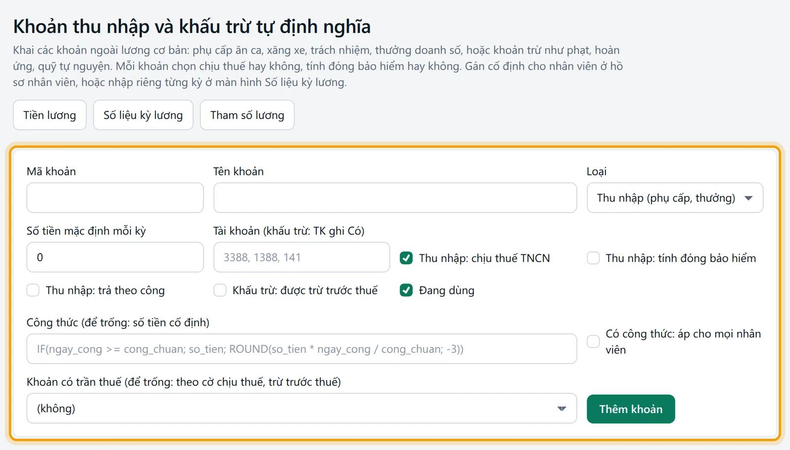Viewport: 790px width, 450px height.
Task: Toggle the Đang dùng checkbox
Action: [x=406, y=290]
